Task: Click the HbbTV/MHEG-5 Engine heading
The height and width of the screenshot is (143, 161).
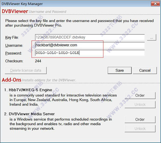Action: [30, 90]
